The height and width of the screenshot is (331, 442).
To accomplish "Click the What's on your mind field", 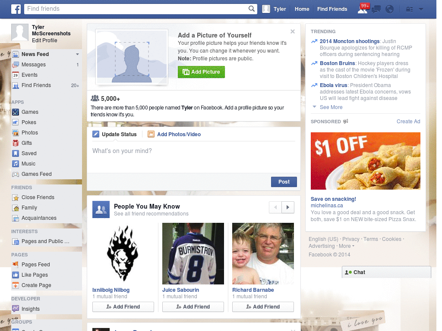I will [x=194, y=157].
